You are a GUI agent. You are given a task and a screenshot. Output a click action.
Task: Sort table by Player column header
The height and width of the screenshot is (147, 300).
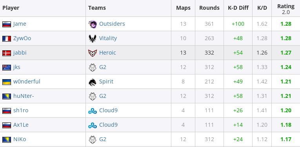11,8
